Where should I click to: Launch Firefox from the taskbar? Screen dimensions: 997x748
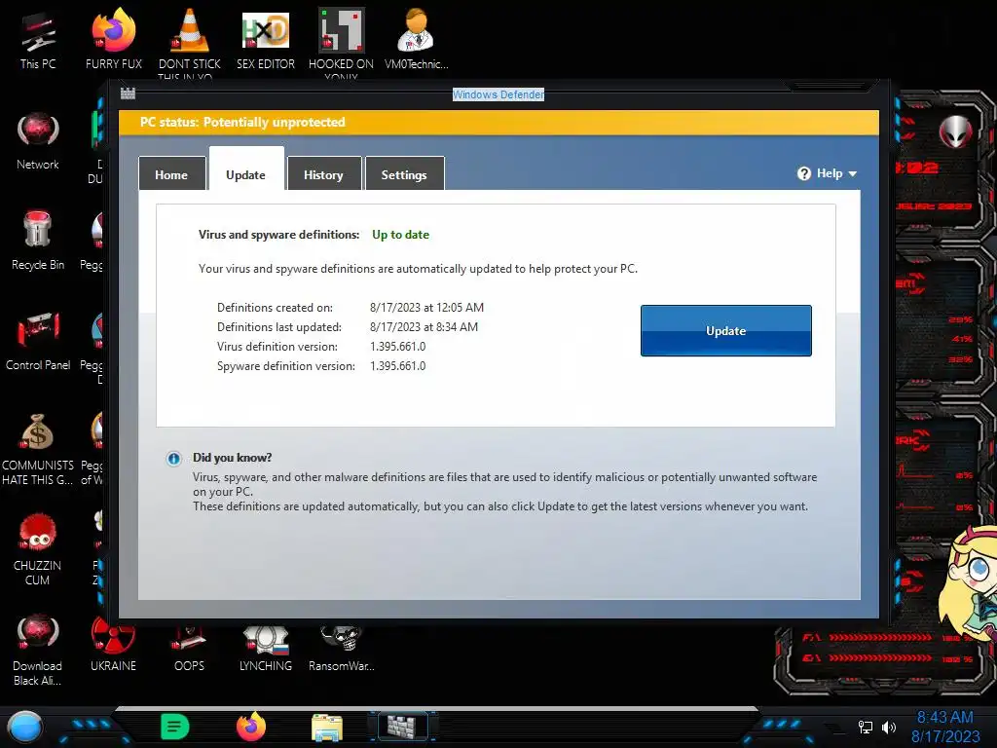[251, 727]
